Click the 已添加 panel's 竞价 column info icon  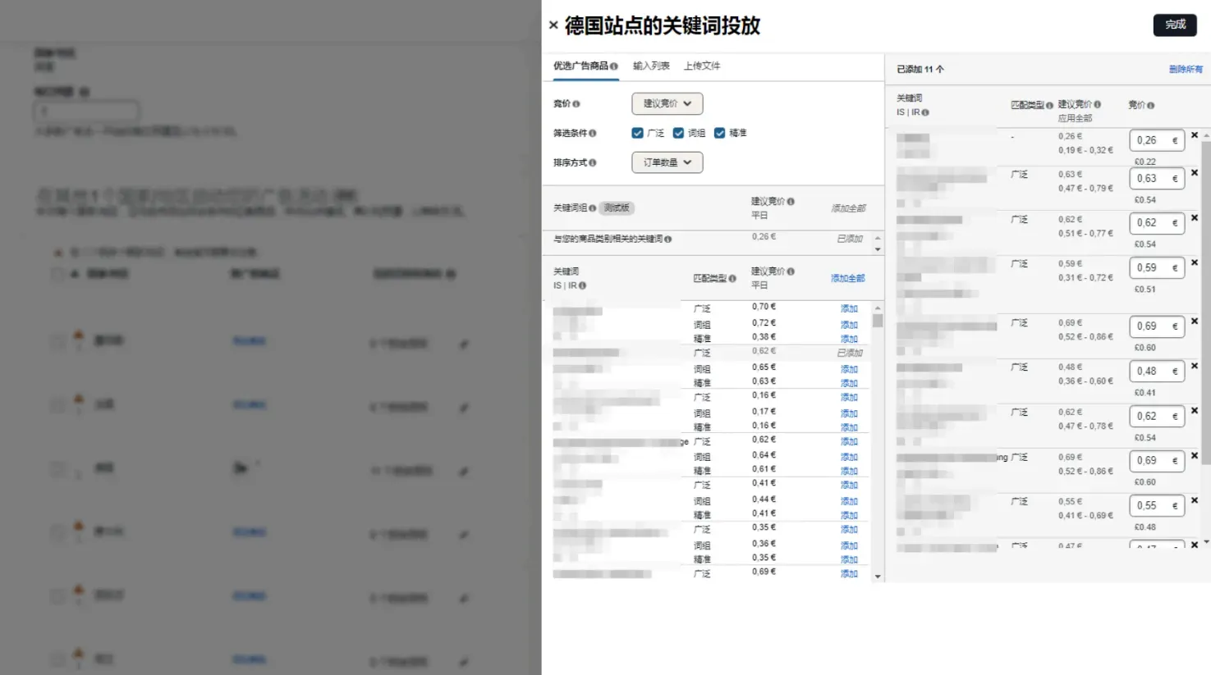[x=1151, y=105]
